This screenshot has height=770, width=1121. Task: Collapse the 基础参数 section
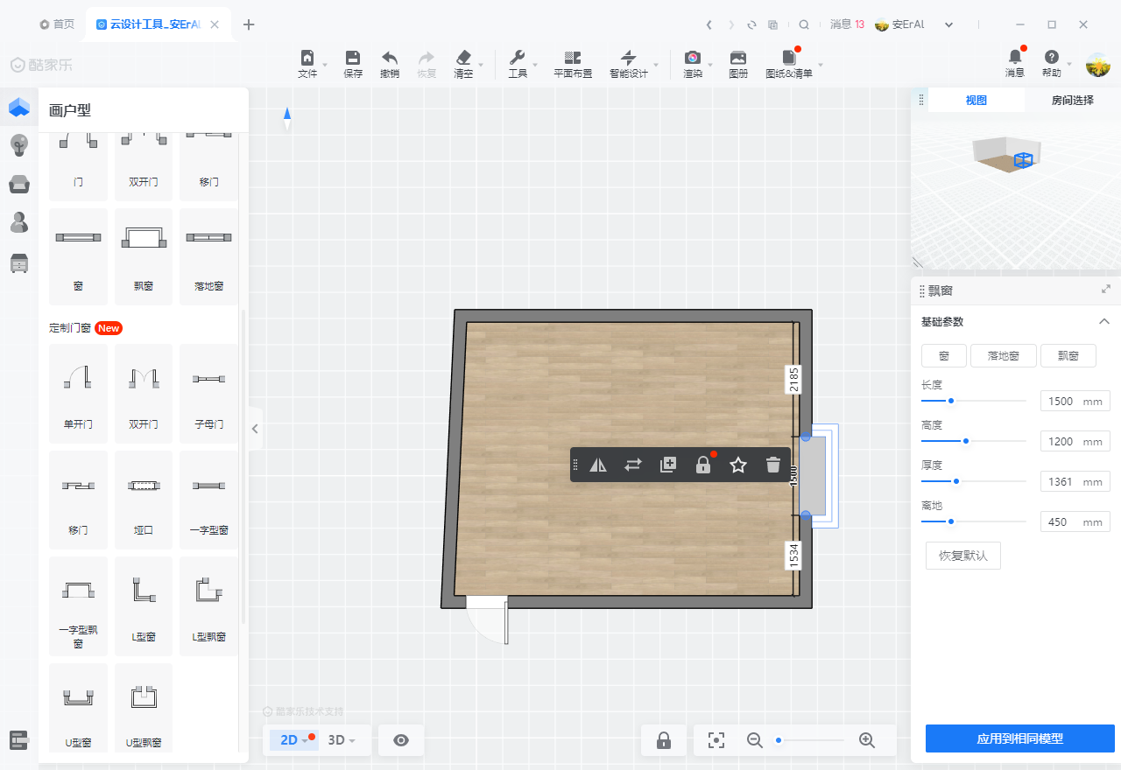click(1104, 322)
